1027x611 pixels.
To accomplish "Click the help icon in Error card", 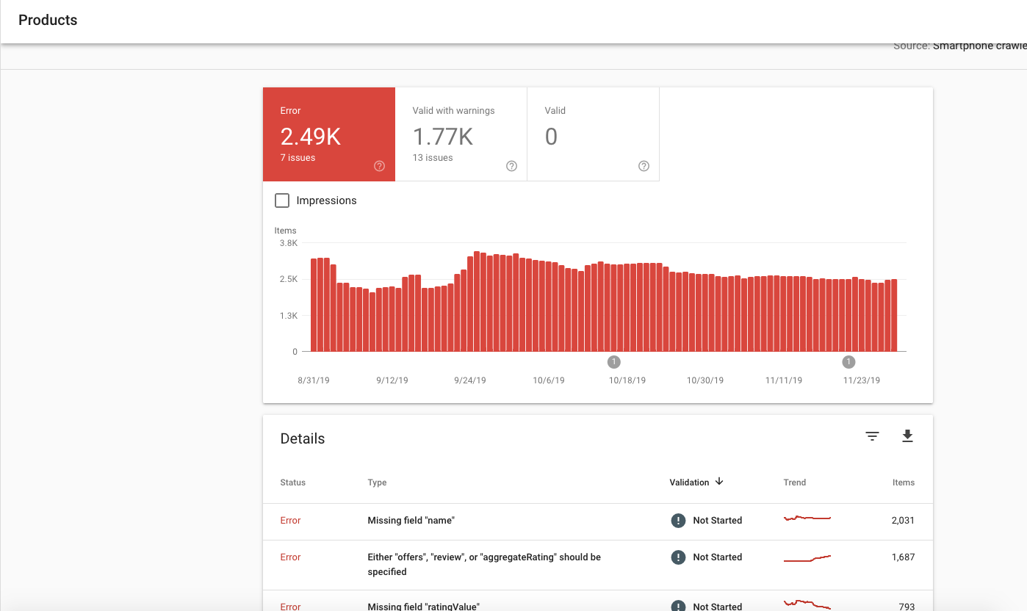I will click(x=379, y=166).
